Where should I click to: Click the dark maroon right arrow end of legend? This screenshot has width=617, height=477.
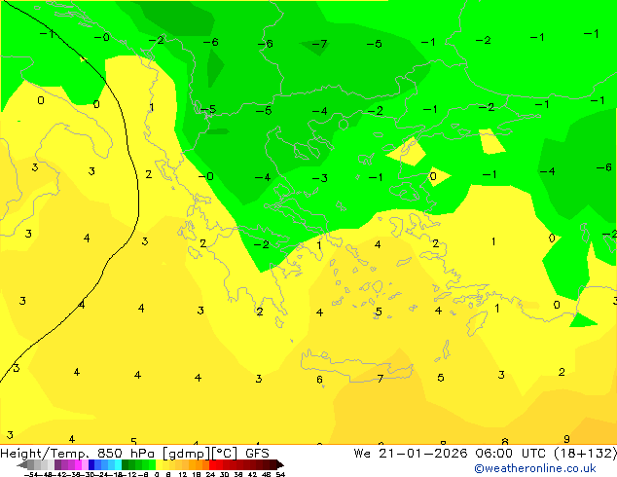(280, 465)
